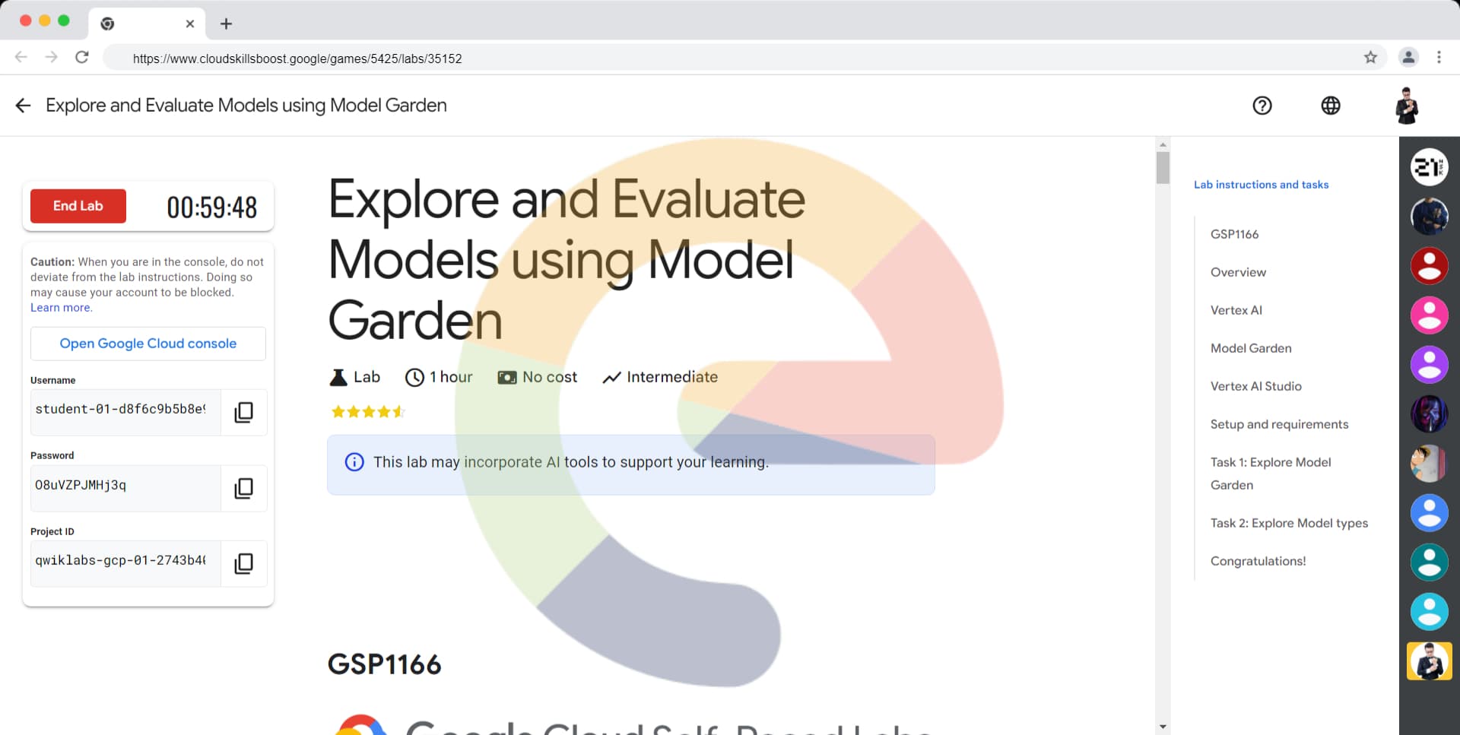Select the neon portrait avatar in sidebar
Viewport: 1460px width, 735px height.
[x=1430, y=414]
